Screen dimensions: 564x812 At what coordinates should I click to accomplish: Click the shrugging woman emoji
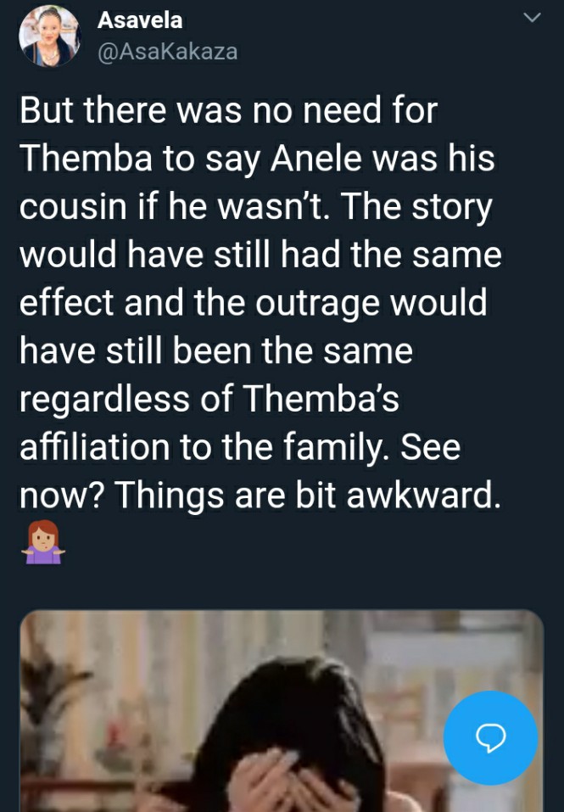[x=43, y=541]
